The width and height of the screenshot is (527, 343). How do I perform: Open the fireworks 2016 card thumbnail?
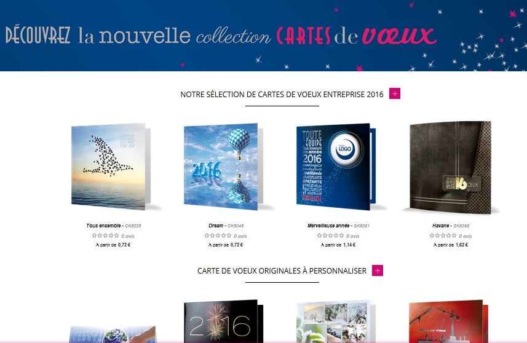tap(223, 321)
